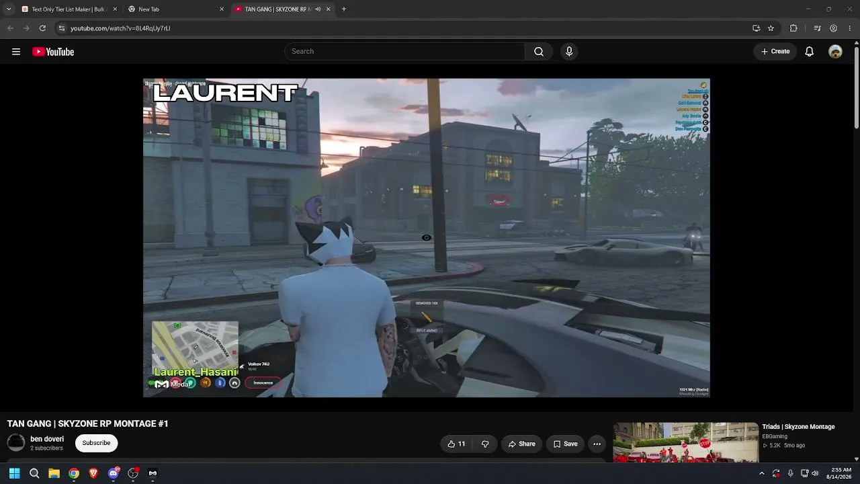Open Google Chrome from the taskbar
This screenshot has height=484, width=860.
[x=74, y=473]
